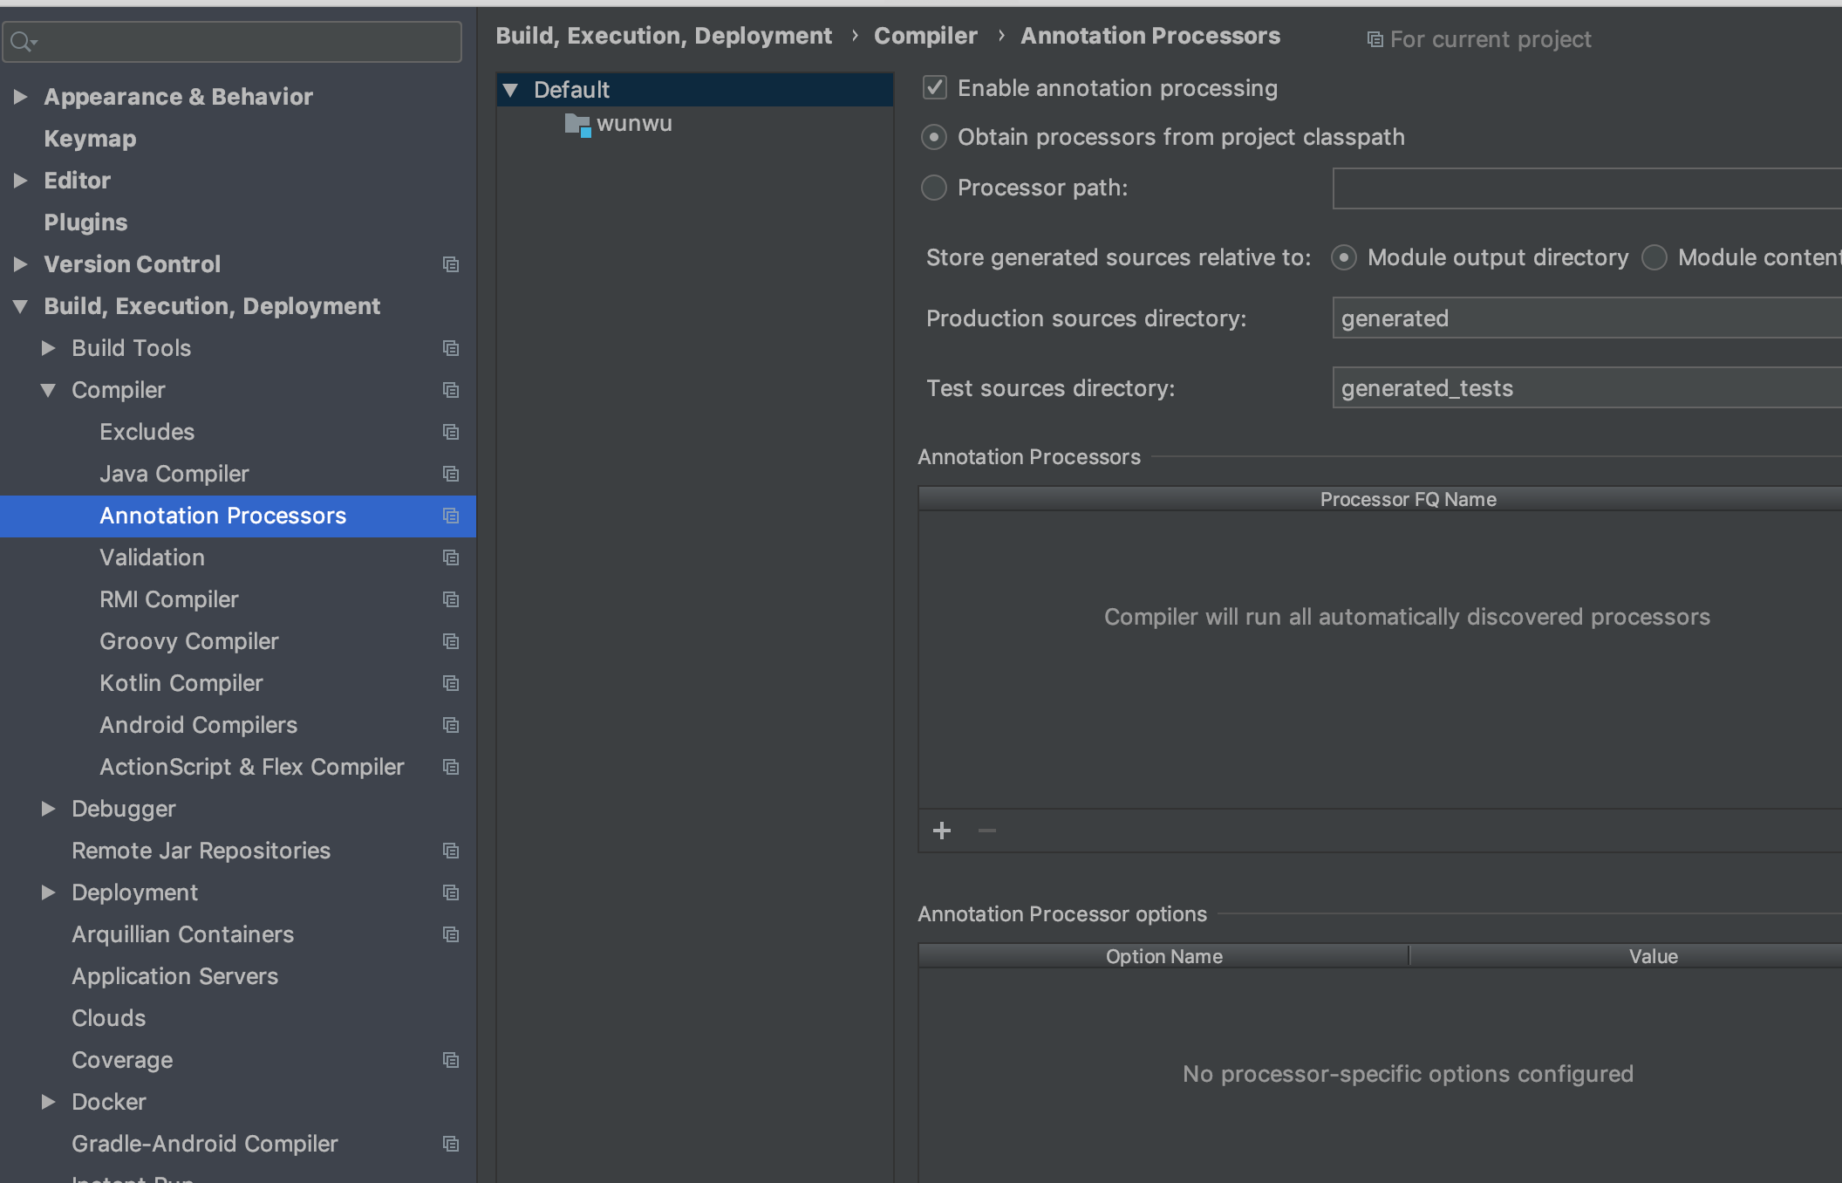Viewport: 1842px width, 1183px height.
Task: Open Application Servers settings
Action: pyautogui.click(x=174, y=976)
